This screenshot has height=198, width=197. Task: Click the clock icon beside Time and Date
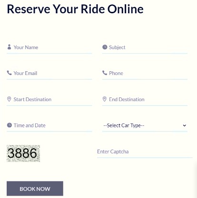click(10, 125)
